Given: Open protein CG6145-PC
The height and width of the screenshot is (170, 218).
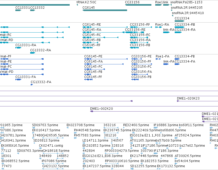Looking at the screenshot, I should click(93, 67).
